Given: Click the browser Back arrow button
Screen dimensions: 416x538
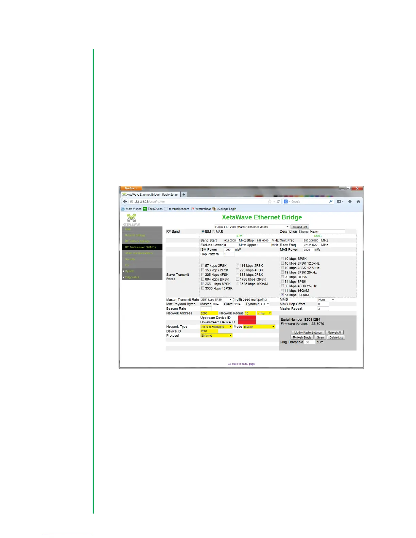Looking at the screenshot, I should click(125, 201).
